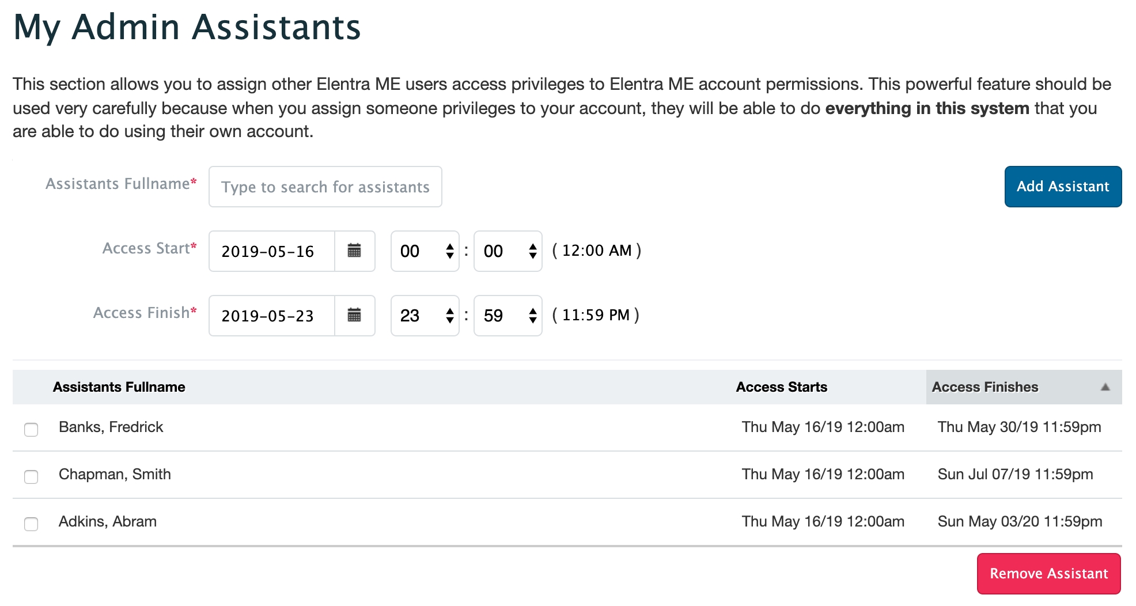Sort by Access Finishes column header
The image size is (1136, 606).
point(985,387)
